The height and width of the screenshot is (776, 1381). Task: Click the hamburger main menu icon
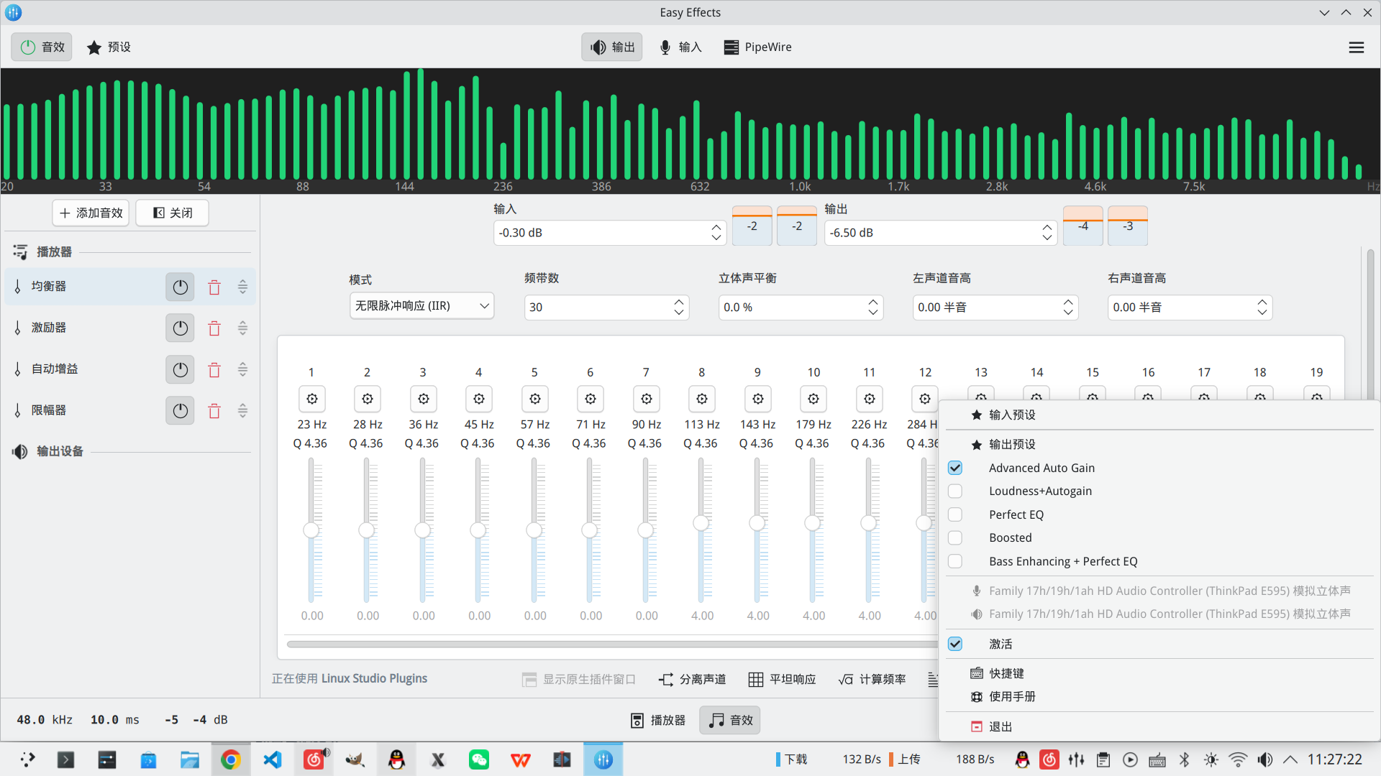1356,47
